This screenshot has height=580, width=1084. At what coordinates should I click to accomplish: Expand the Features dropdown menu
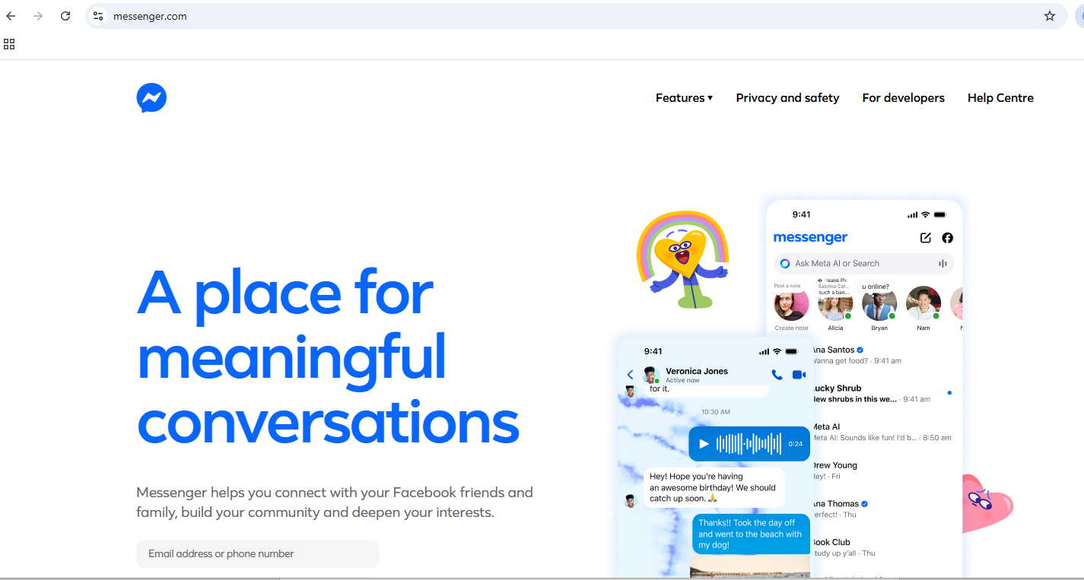click(684, 98)
